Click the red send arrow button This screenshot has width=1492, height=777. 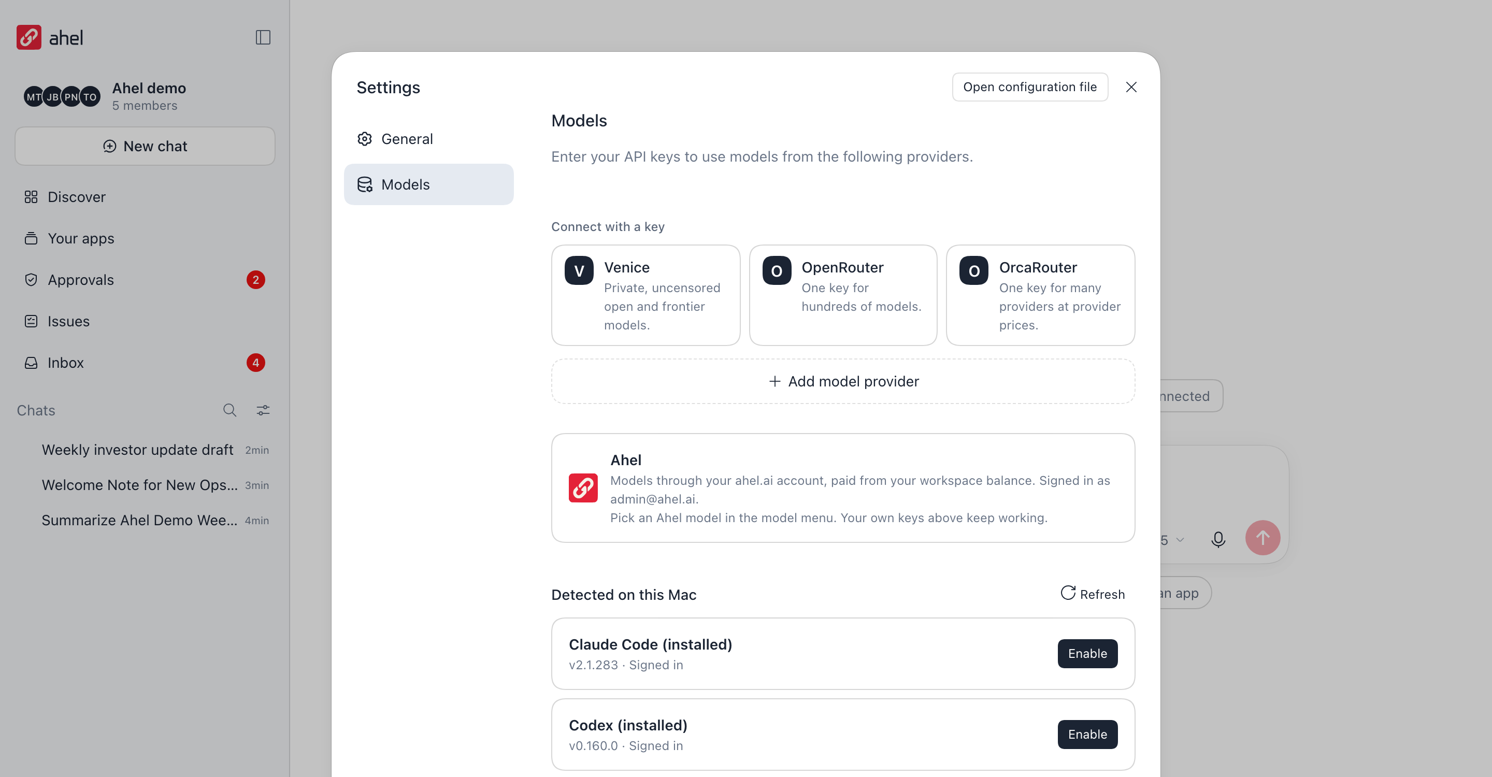(1263, 538)
